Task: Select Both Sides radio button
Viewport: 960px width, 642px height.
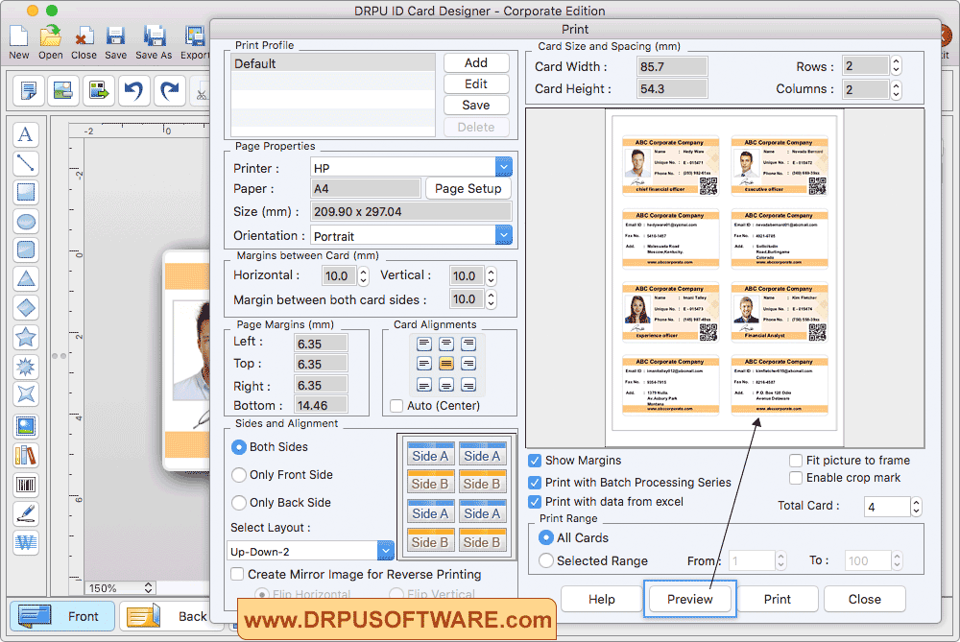Action: click(x=239, y=447)
